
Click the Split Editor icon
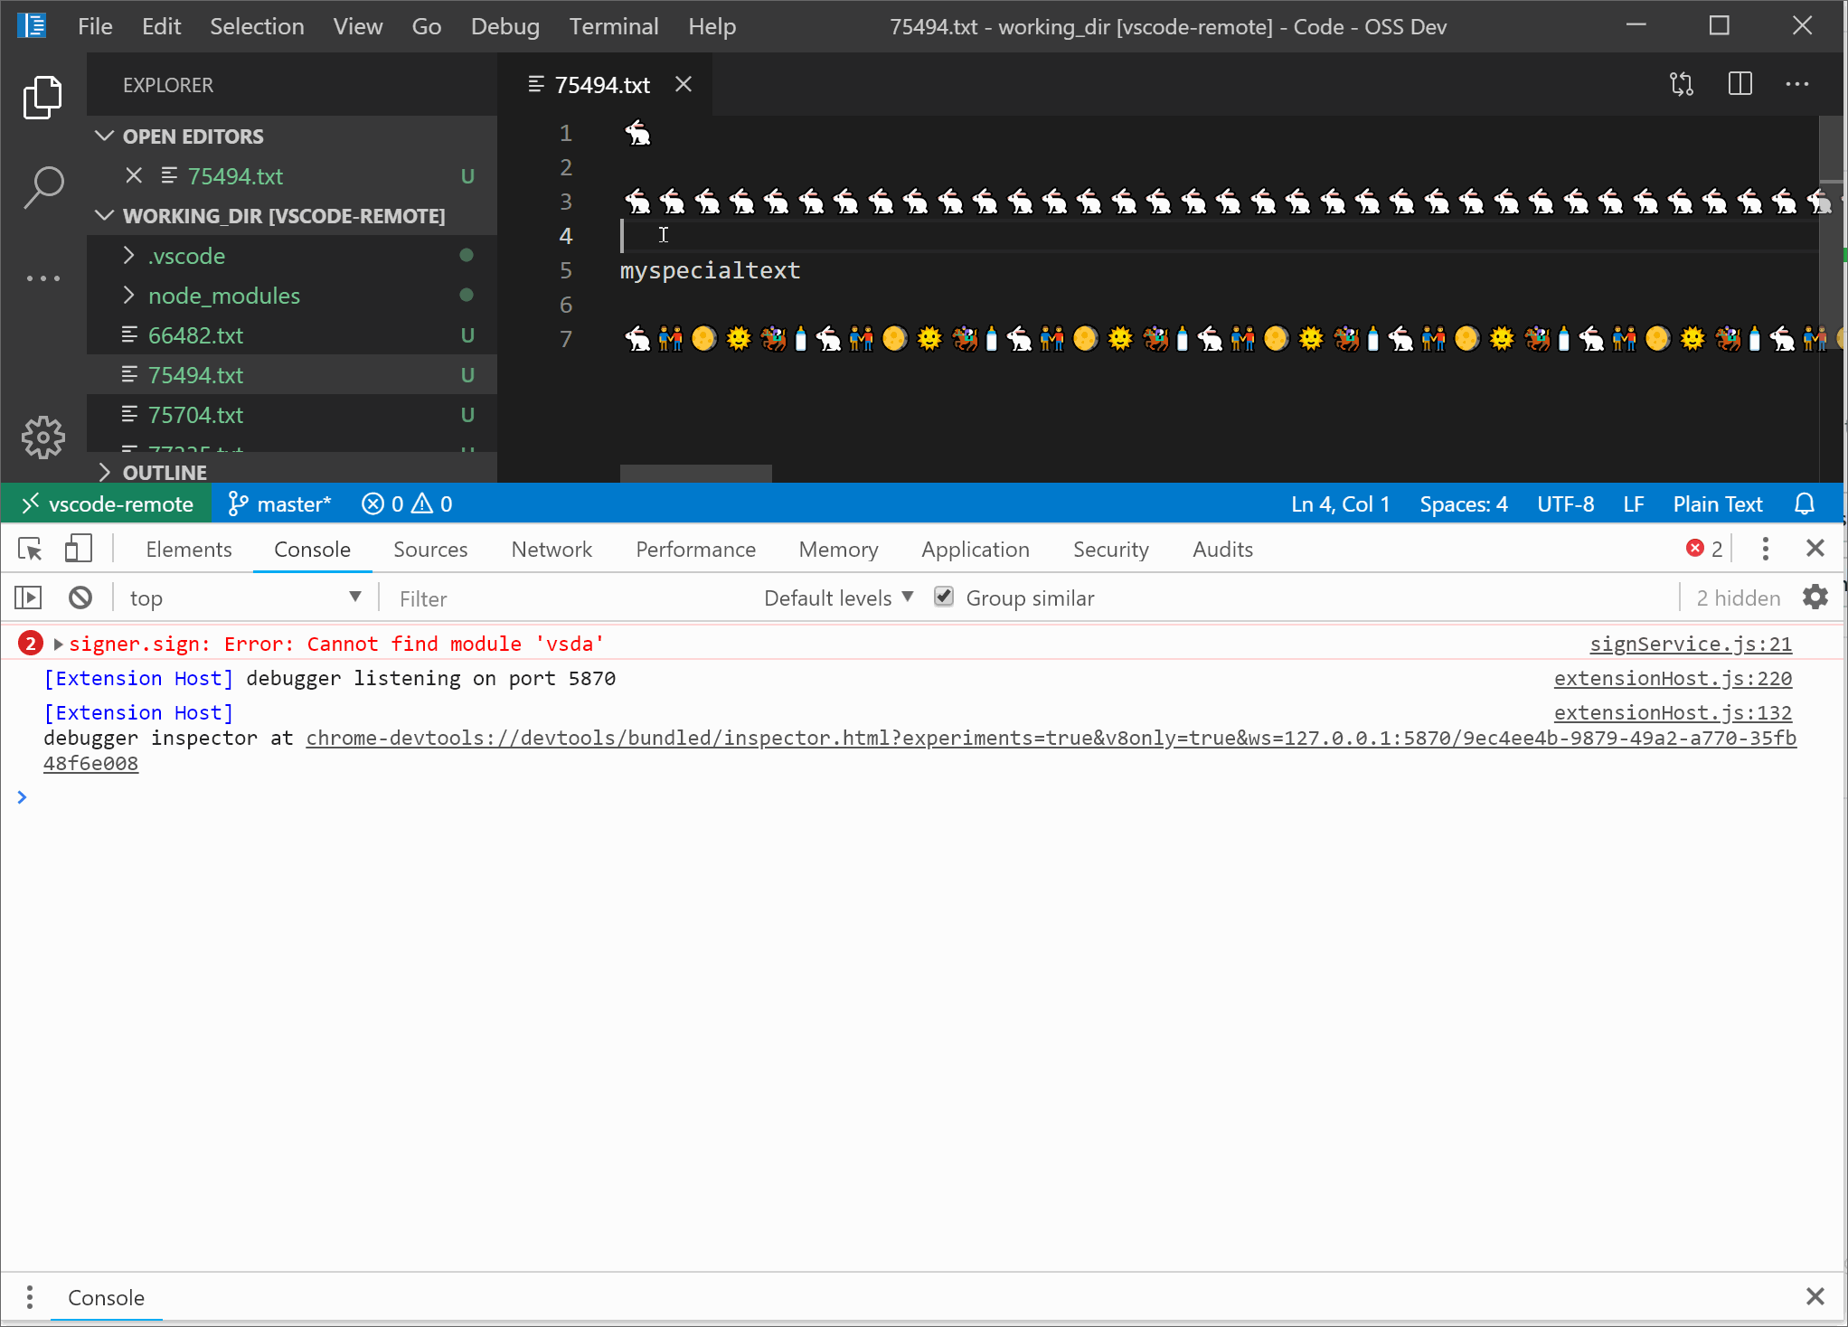click(1740, 84)
